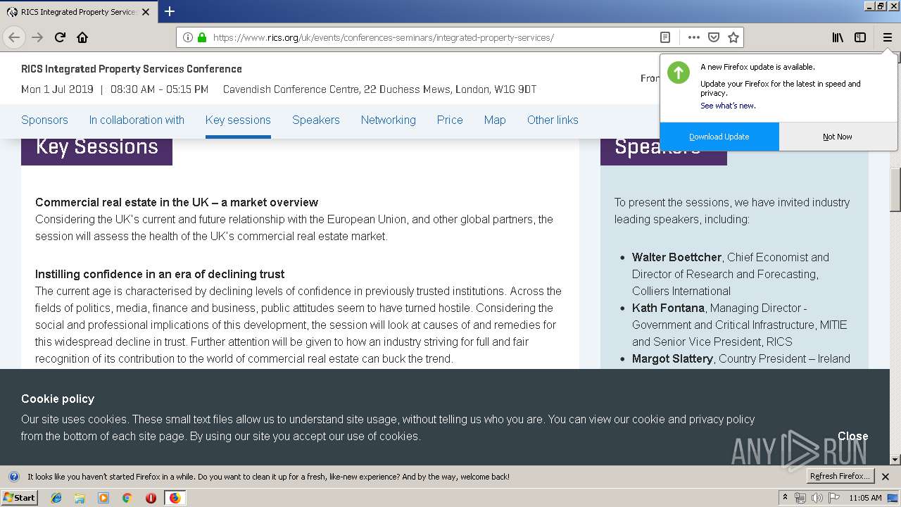This screenshot has height=507, width=901.
Task: Reload the page with the refresh icon
Action: pos(60,37)
